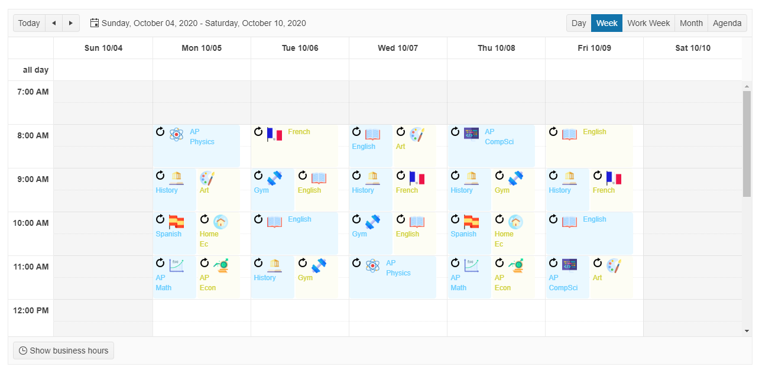Viewport: 759px width, 373px height.
Task: Click the scrollbar's down arrow
Action: click(x=747, y=330)
